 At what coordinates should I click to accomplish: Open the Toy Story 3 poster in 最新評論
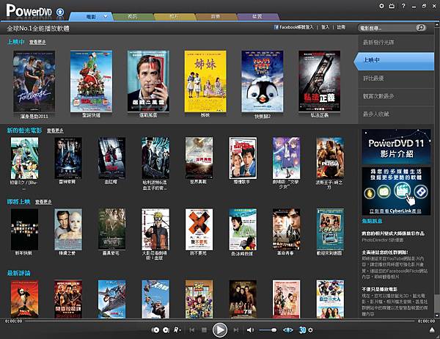199,299
